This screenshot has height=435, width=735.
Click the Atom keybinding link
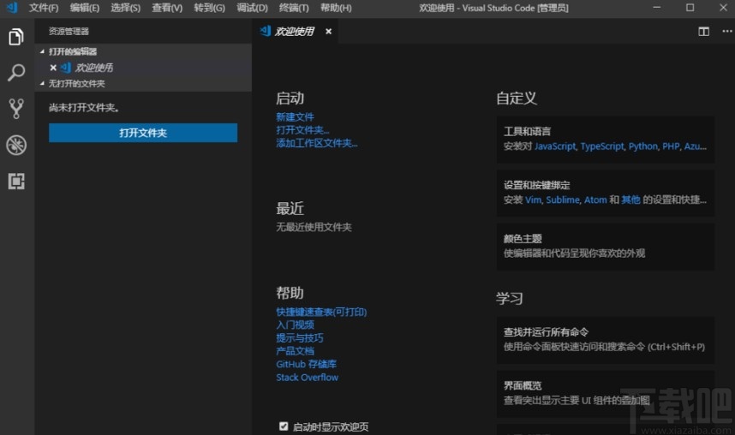[x=595, y=200]
